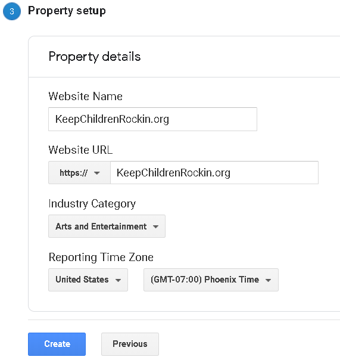Click the Previous button
Screen dimensions: 340x363
point(130,344)
